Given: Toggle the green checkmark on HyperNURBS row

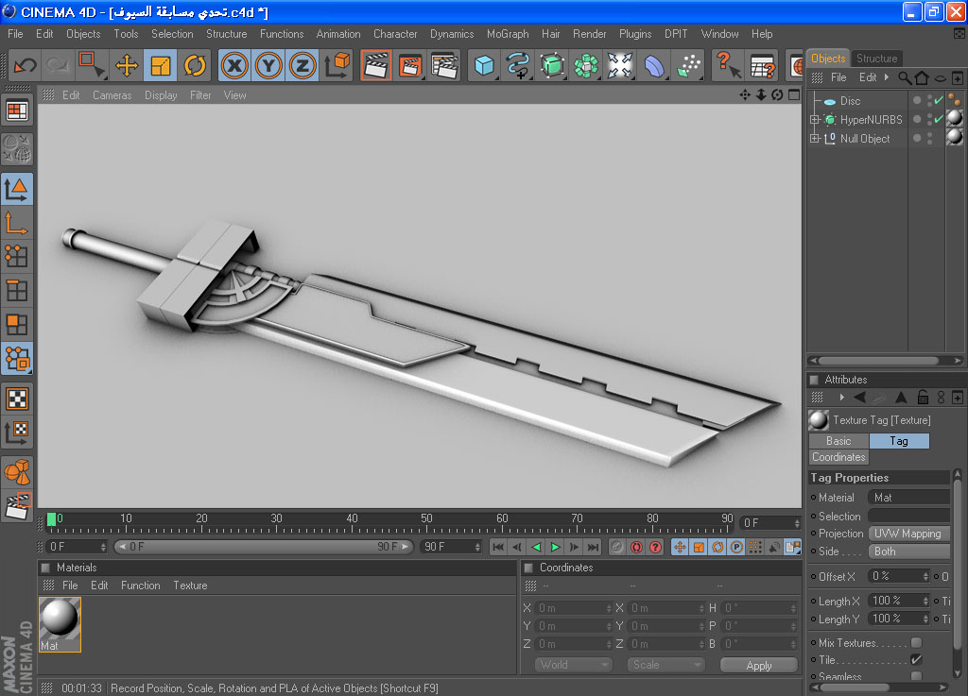Looking at the screenshot, I should point(939,119).
